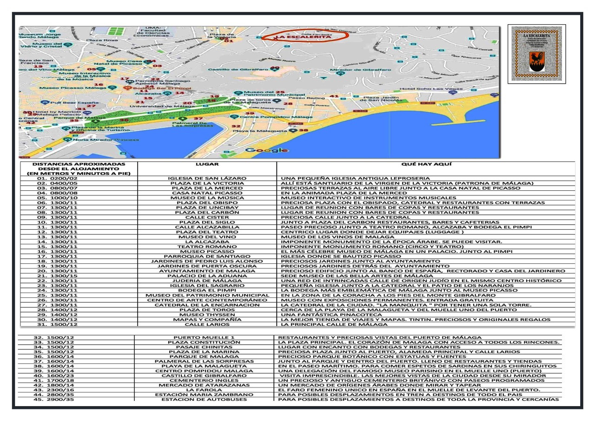Click the distance cell '45. 2900/35'

coord(53,400)
